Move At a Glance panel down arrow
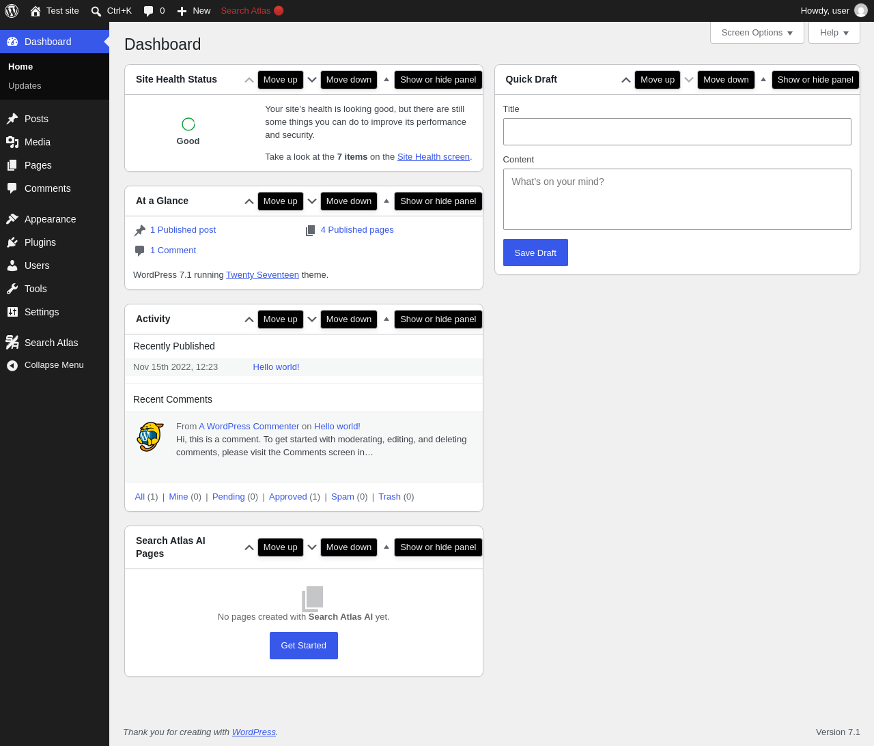The height and width of the screenshot is (746, 874). click(312, 201)
